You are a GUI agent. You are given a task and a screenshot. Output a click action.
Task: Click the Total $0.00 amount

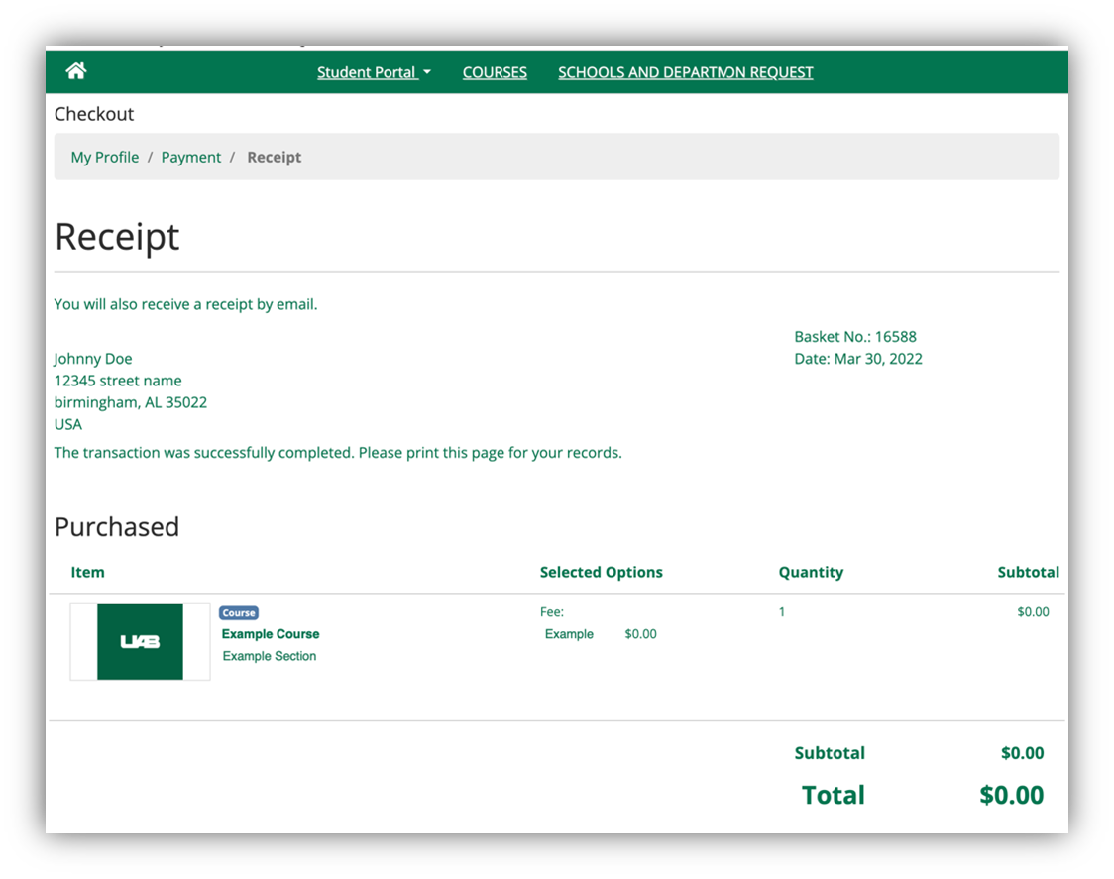coord(1011,795)
